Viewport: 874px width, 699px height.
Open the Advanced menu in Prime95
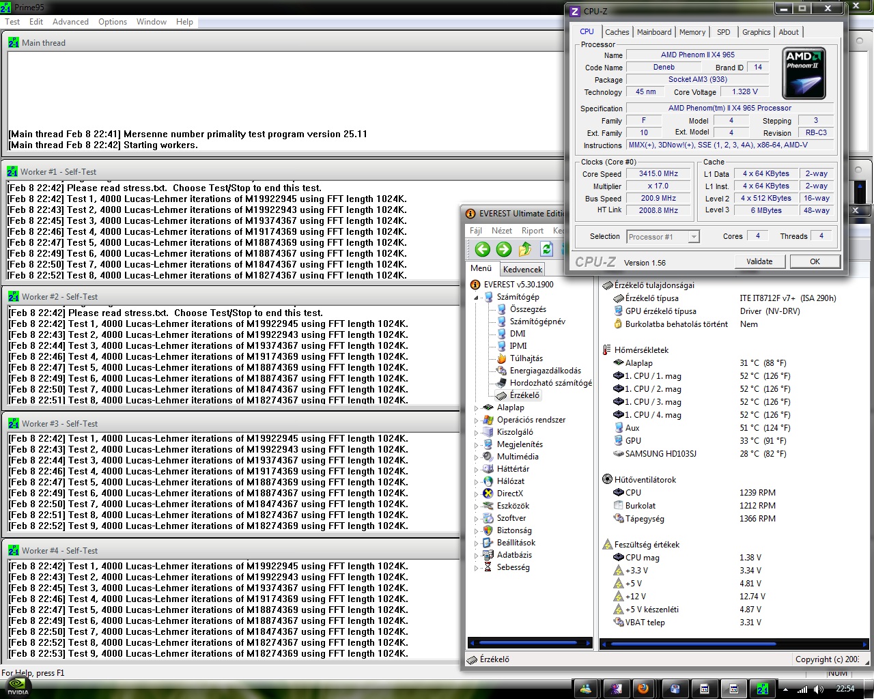(x=70, y=22)
